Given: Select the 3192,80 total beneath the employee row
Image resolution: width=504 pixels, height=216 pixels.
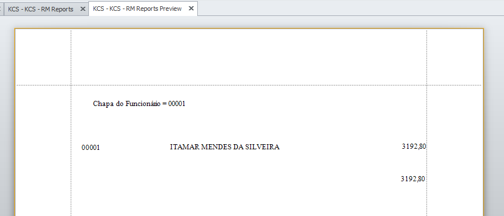Looking at the screenshot, I should click(413, 179).
